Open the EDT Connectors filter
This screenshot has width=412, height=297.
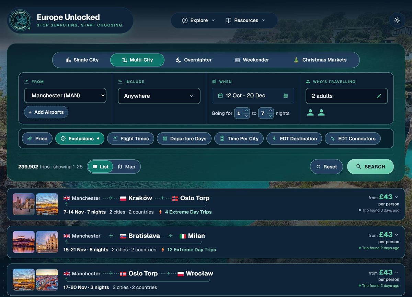pyautogui.click(x=353, y=138)
